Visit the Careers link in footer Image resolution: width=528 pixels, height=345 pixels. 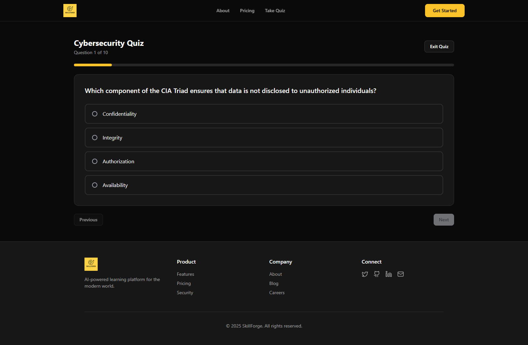pyautogui.click(x=277, y=293)
